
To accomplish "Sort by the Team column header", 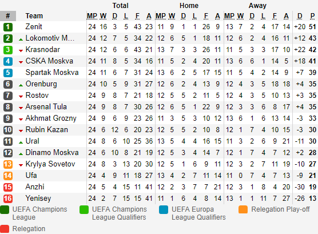I will 34,16.
